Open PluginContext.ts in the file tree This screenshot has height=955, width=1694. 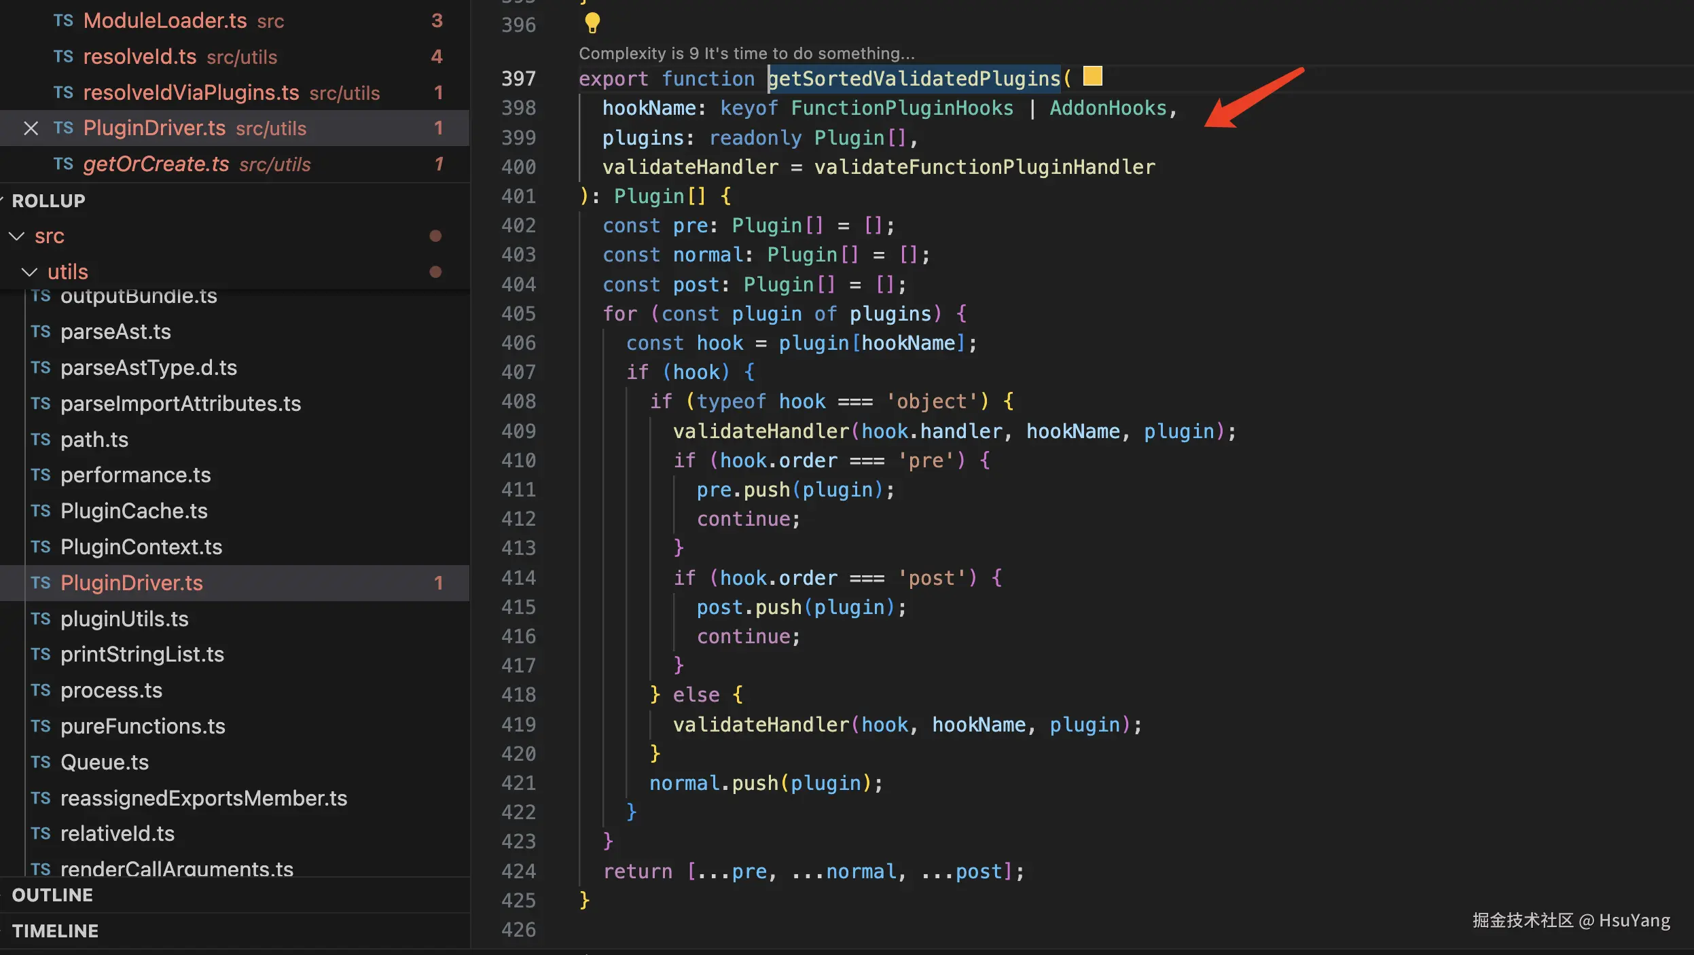141,547
